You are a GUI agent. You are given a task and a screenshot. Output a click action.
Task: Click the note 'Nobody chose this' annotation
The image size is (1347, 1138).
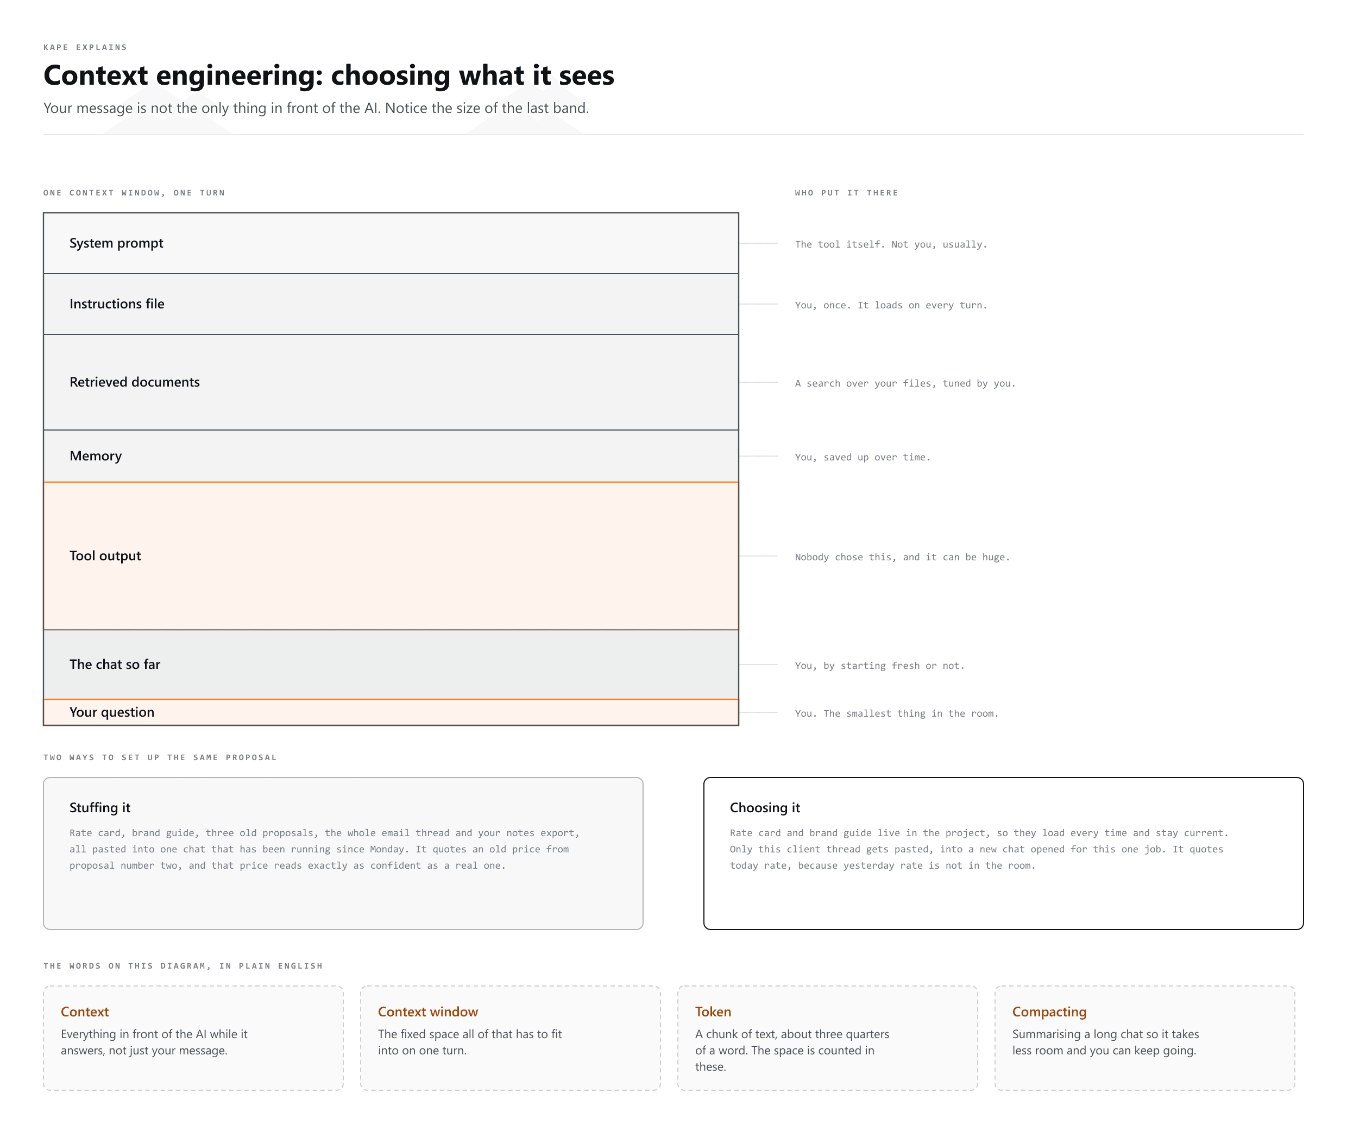coord(902,557)
